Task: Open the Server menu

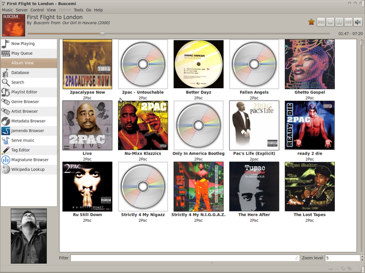Action: tap(22, 10)
